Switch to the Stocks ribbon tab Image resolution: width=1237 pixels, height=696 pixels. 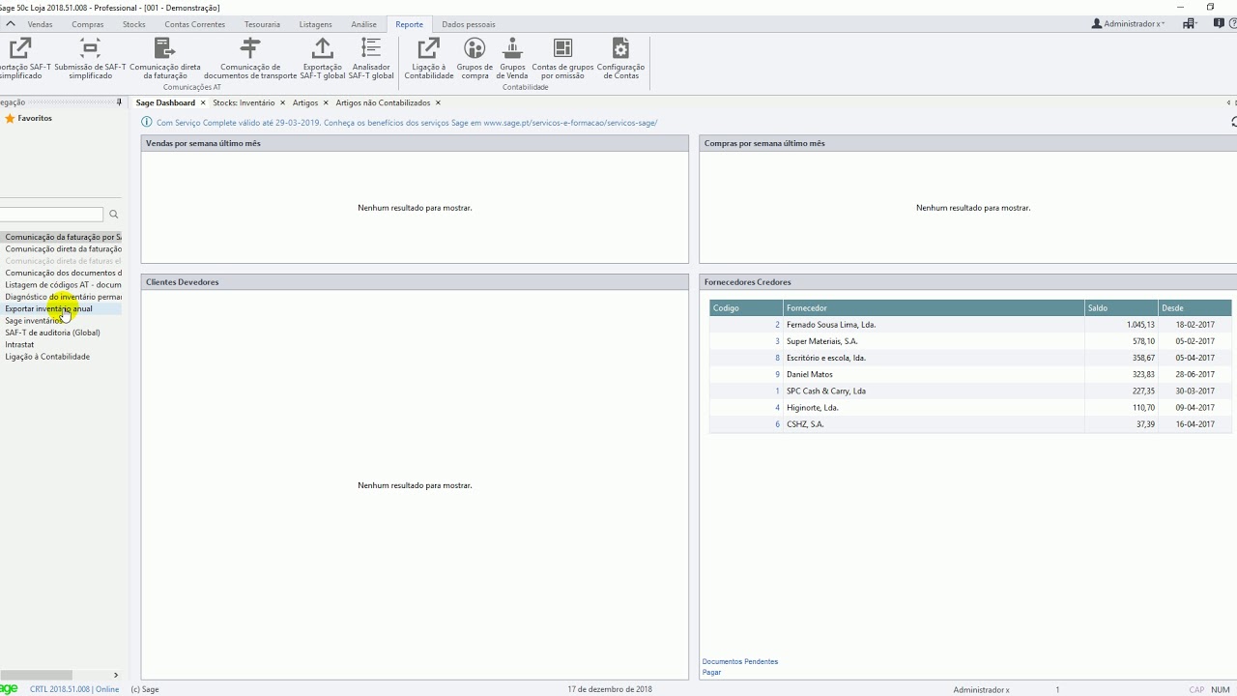tap(134, 24)
